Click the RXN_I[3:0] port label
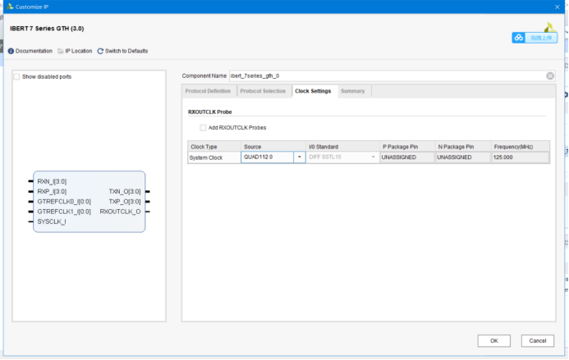The image size is (569, 360). (52, 181)
